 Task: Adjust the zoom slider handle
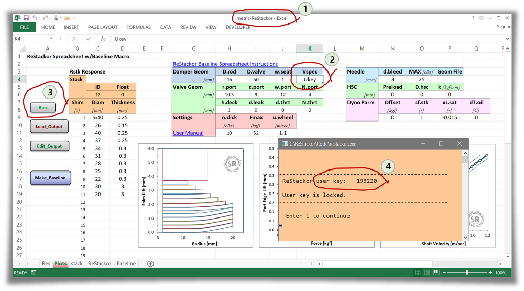click(467, 272)
